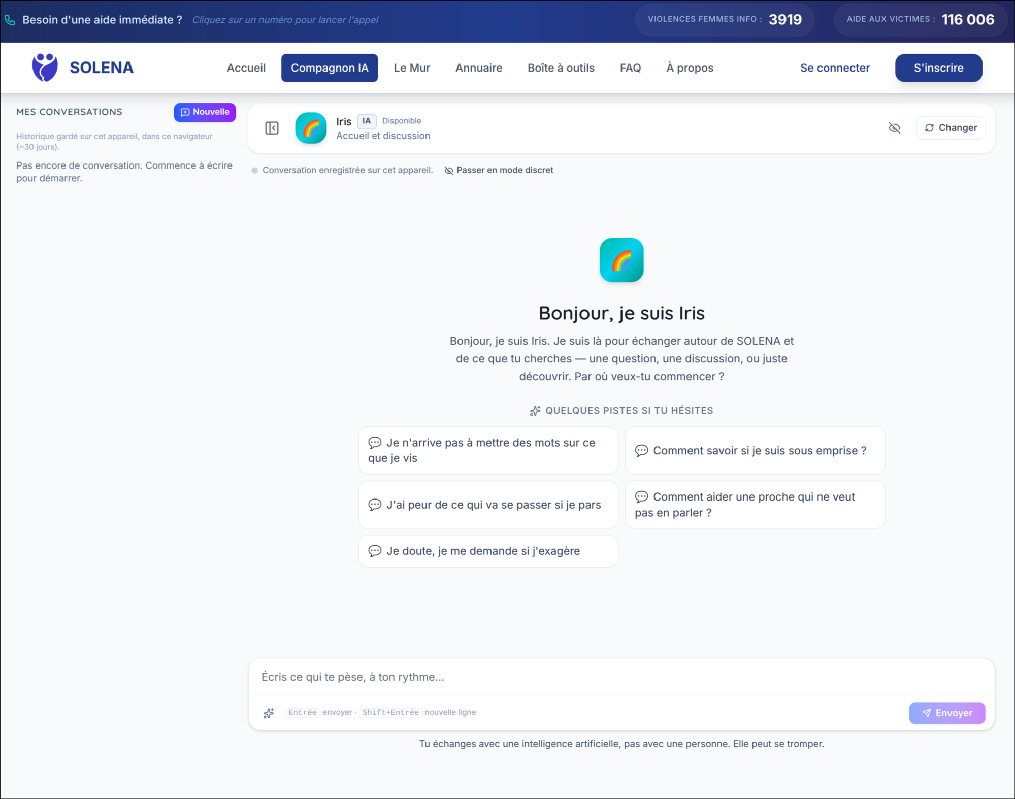Click the S'inscrire button
The width and height of the screenshot is (1015, 799).
pyautogui.click(x=938, y=68)
